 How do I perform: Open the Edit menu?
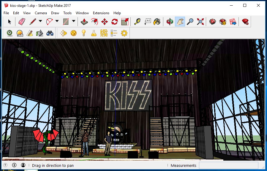[x=16, y=13]
